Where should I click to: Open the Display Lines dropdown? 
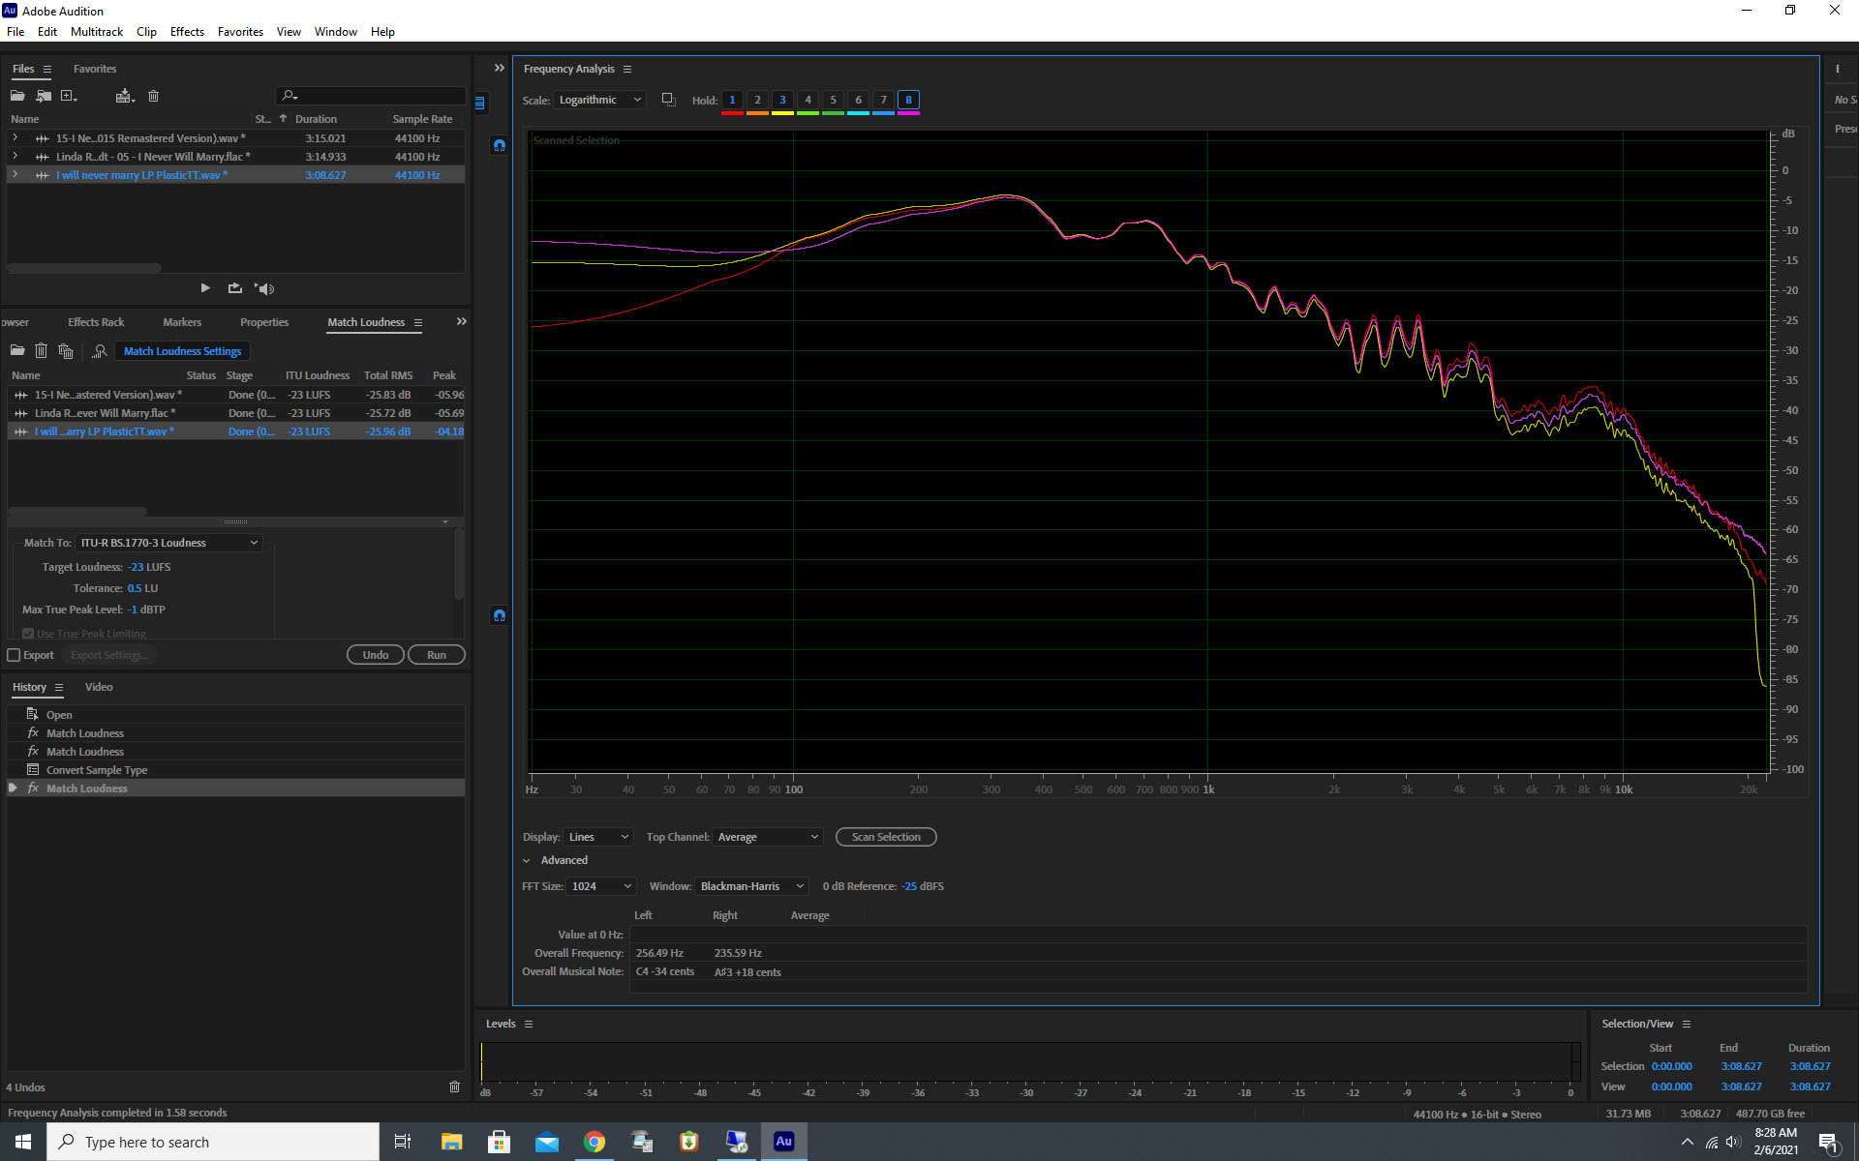(x=597, y=837)
